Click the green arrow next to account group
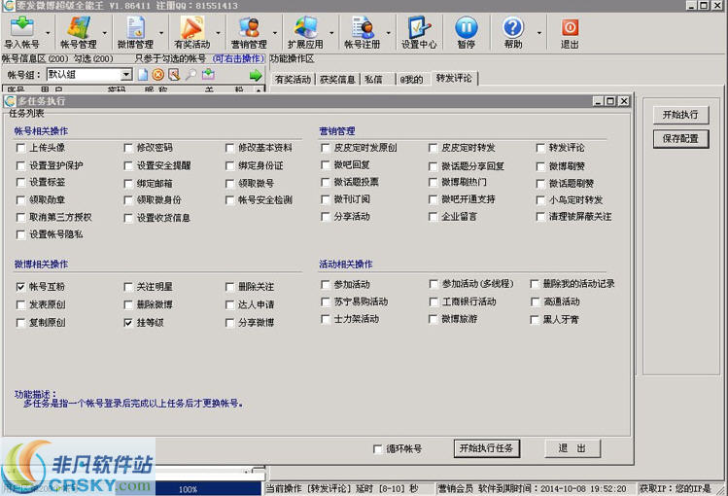The image size is (728, 496). [x=255, y=75]
